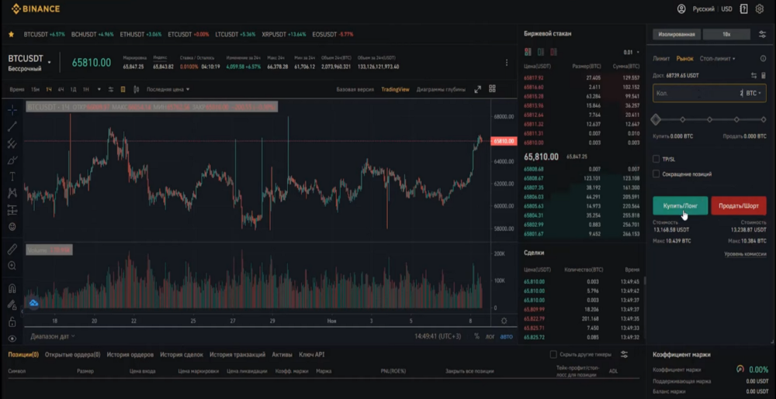Select the trend line drawing tool
This screenshot has height=399, width=776.
12,126
